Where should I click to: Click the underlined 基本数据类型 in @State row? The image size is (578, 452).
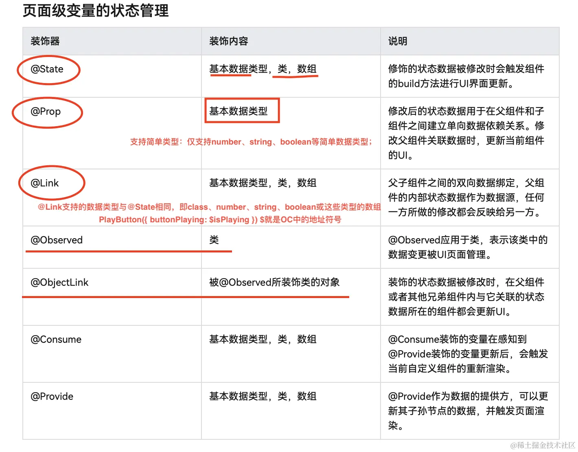230,69
